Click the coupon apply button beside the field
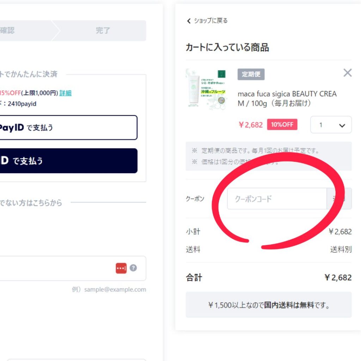 [x=339, y=199]
